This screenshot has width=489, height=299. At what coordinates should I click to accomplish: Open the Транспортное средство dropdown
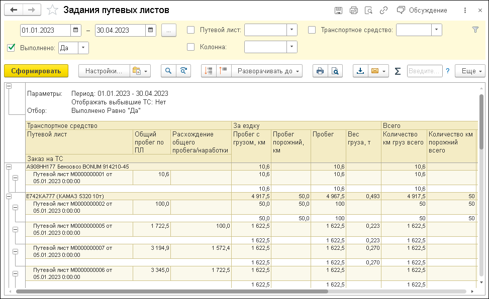tap(436, 30)
